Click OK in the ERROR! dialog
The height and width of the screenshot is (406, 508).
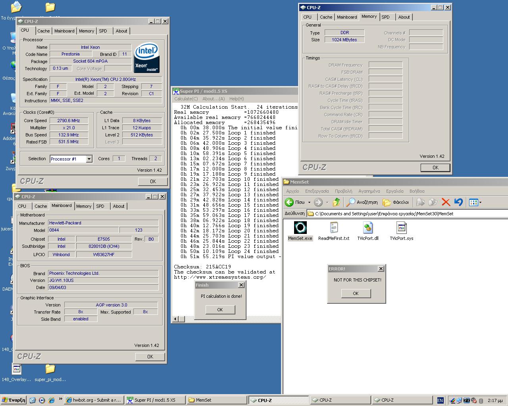[356, 293]
